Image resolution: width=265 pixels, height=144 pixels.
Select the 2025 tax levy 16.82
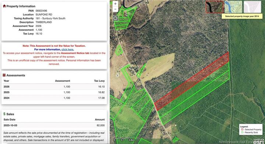102,92
